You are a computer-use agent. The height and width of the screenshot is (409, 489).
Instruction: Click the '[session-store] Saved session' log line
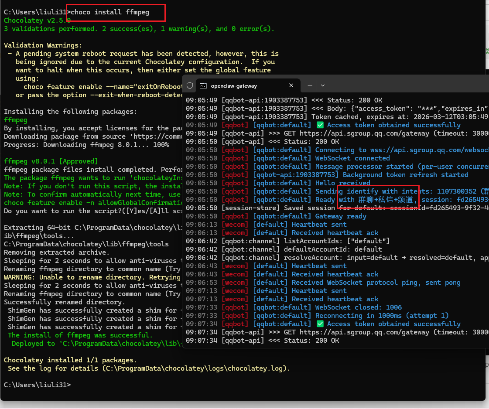click(338, 208)
